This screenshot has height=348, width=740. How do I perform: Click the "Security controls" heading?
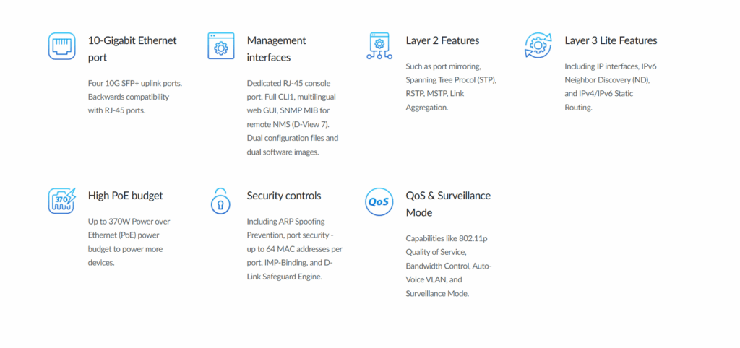pyautogui.click(x=283, y=196)
